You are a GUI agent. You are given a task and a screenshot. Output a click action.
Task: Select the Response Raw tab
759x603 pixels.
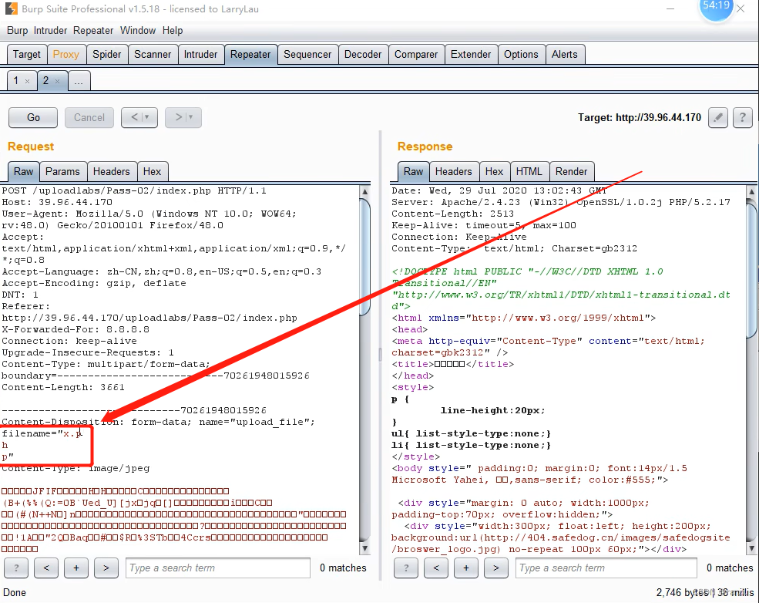(413, 171)
